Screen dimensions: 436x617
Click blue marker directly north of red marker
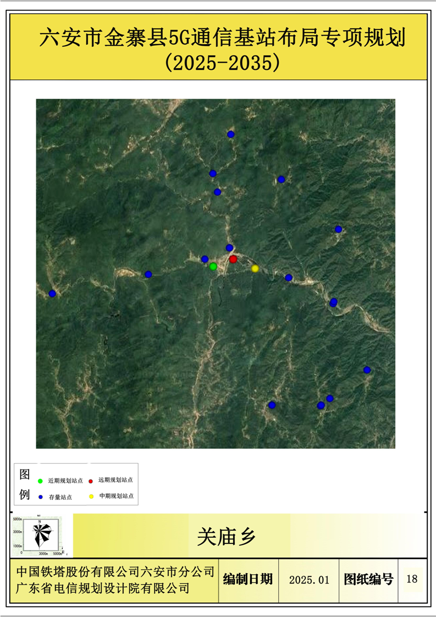(229, 247)
